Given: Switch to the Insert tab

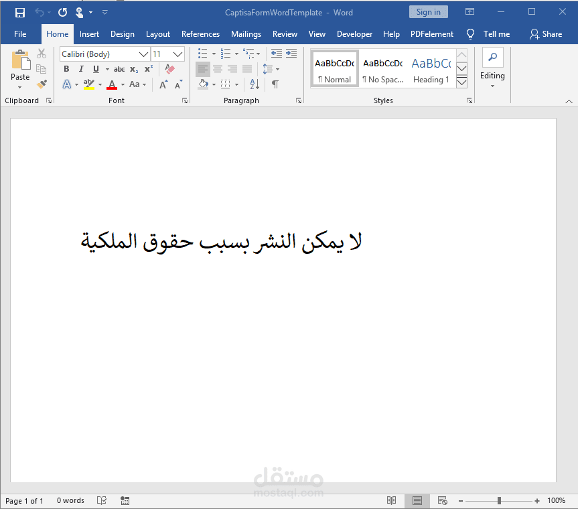Looking at the screenshot, I should (x=89, y=34).
